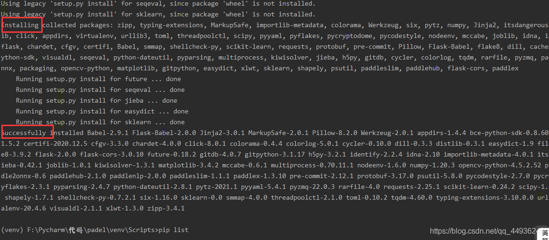The image size is (549, 240).
Task: Click the 英 input method indicator
Action: [544, 233]
